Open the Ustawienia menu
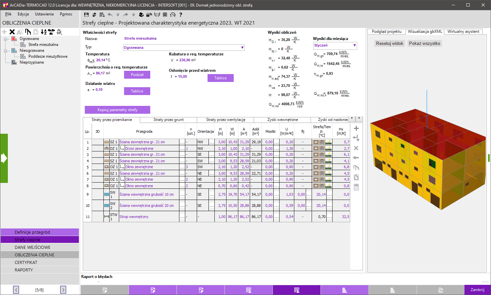 tap(44, 14)
